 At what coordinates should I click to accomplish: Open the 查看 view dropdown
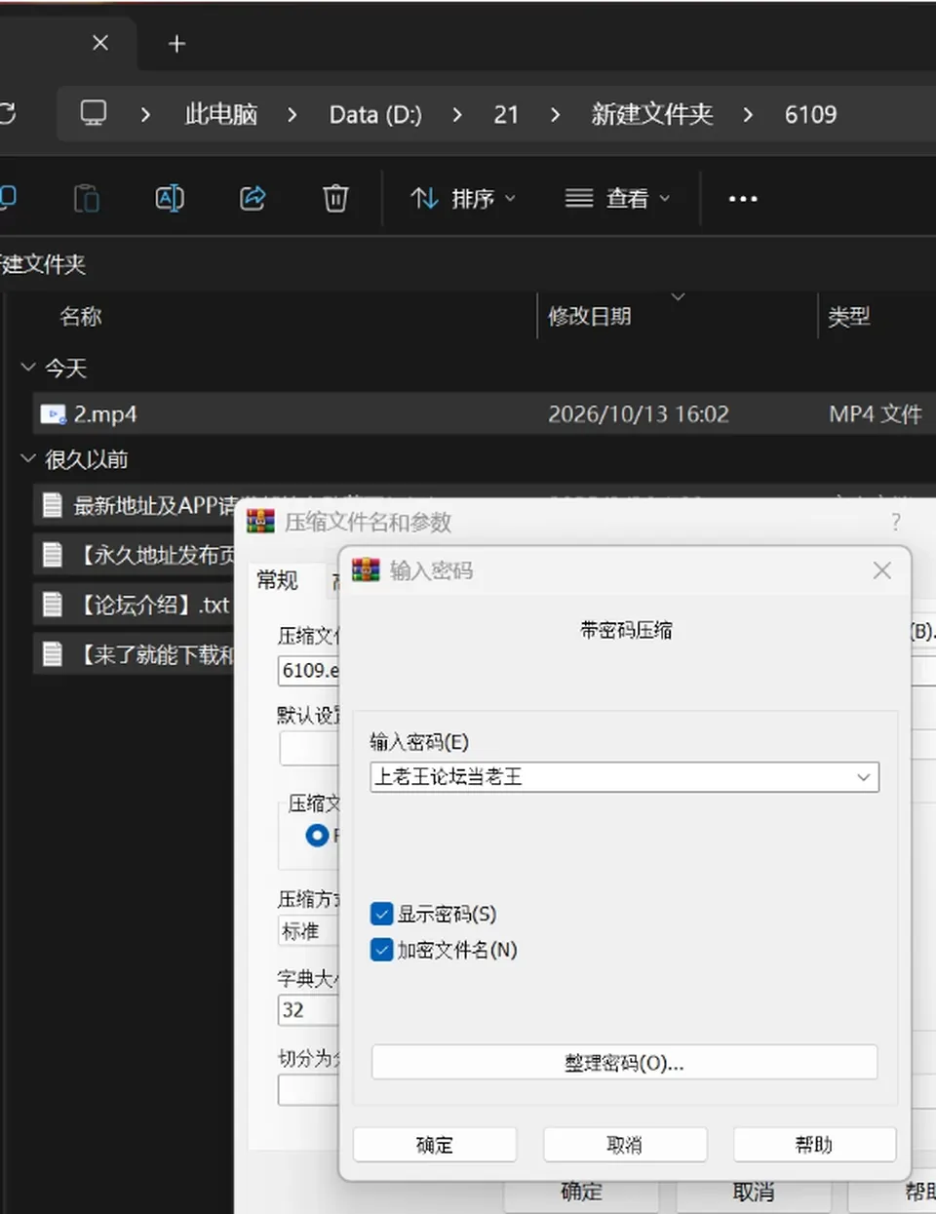coord(618,199)
